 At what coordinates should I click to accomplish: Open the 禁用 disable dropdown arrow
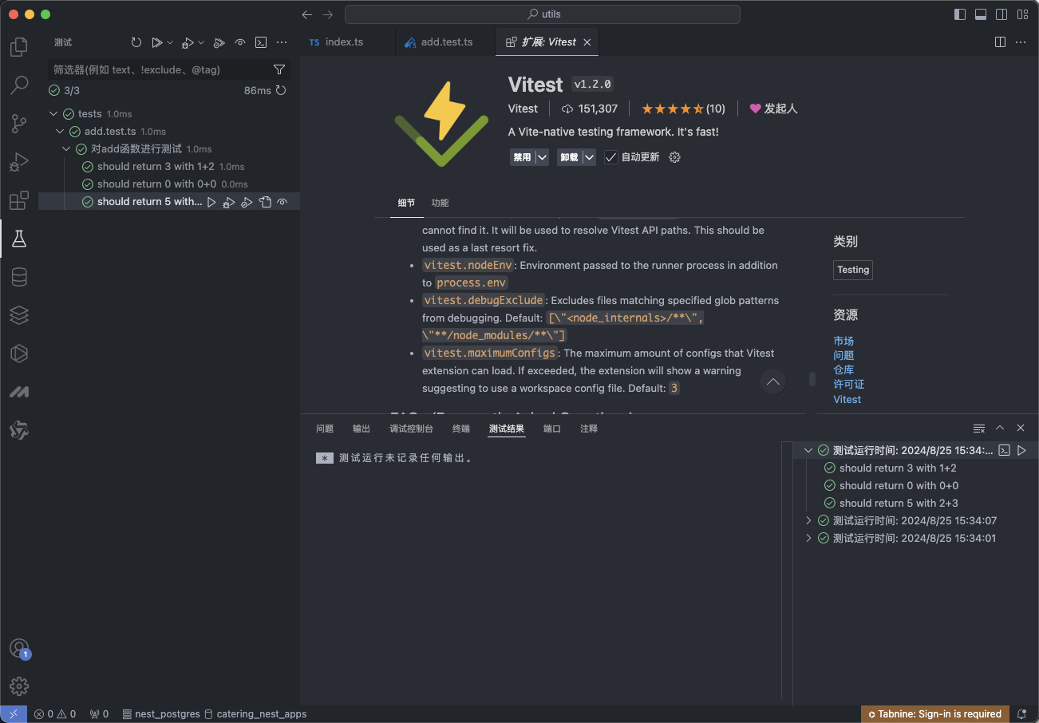click(x=542, y=157)
